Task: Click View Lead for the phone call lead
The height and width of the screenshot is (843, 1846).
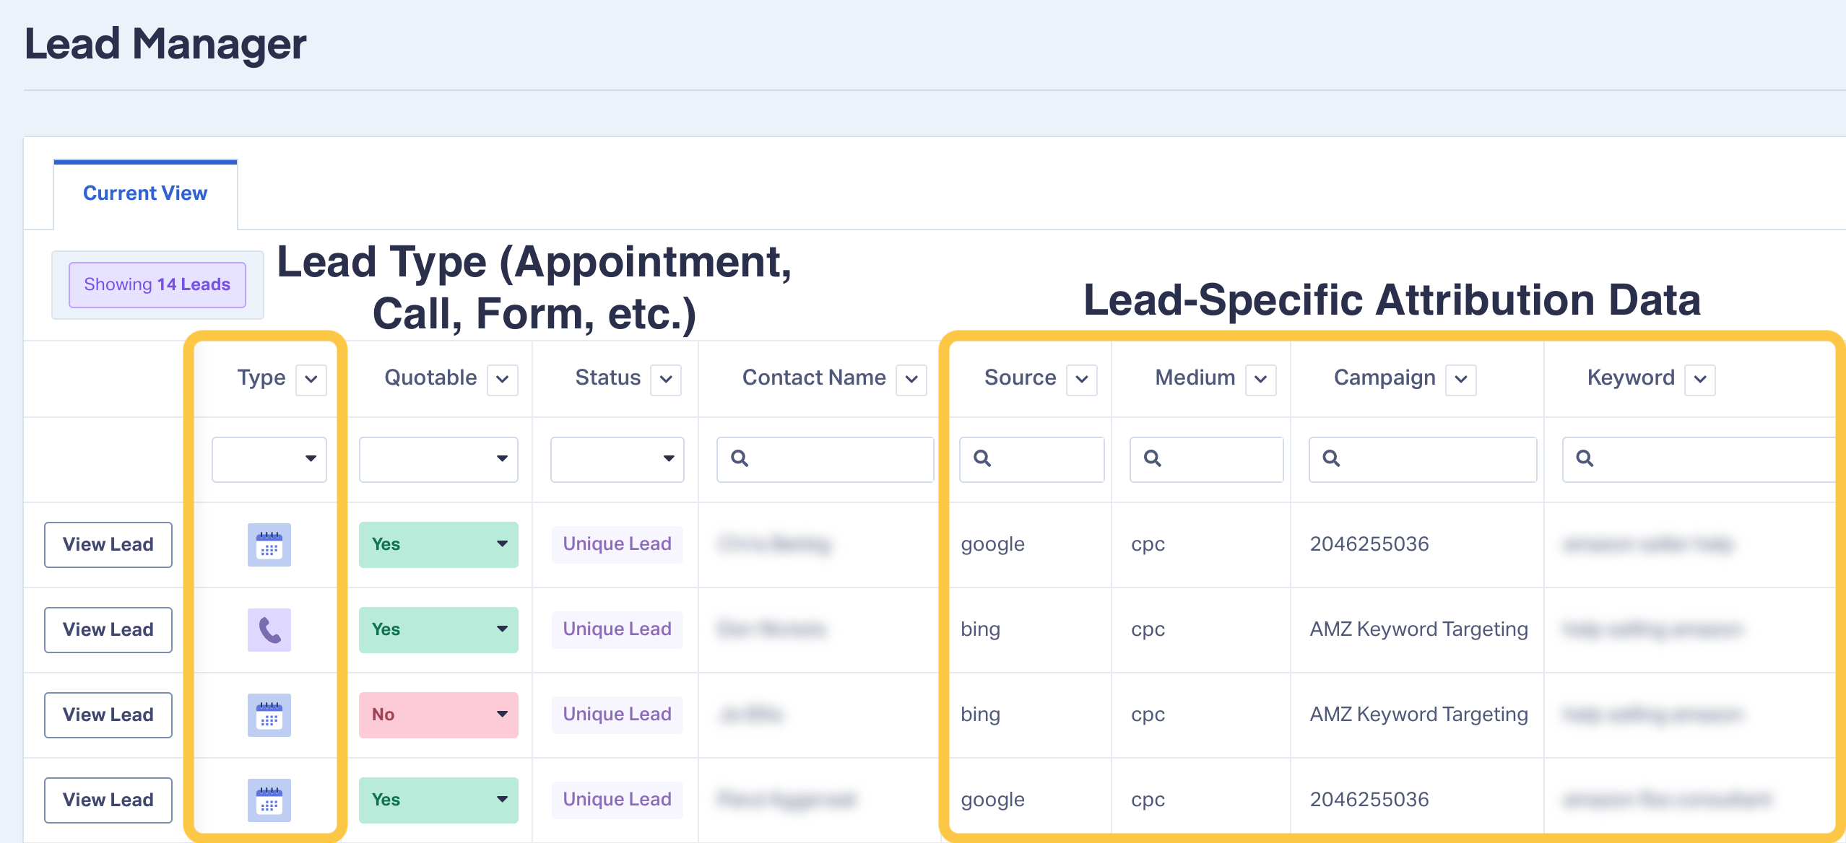Action: pyautogui.click(x=108, y=630)
